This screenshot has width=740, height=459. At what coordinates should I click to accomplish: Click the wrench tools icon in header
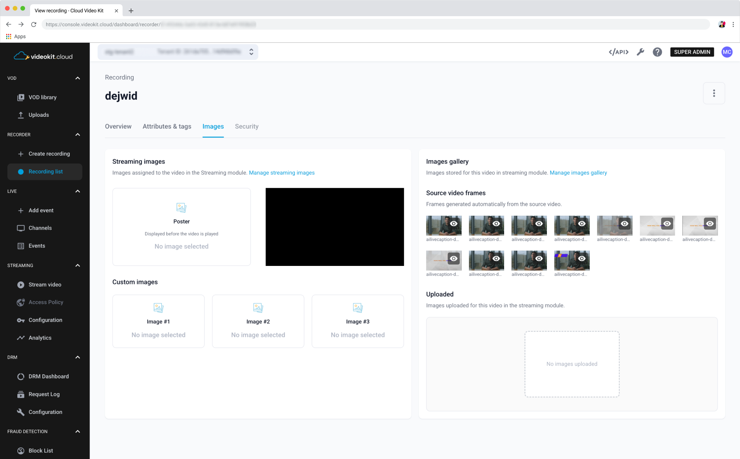[x=640, y=52]
